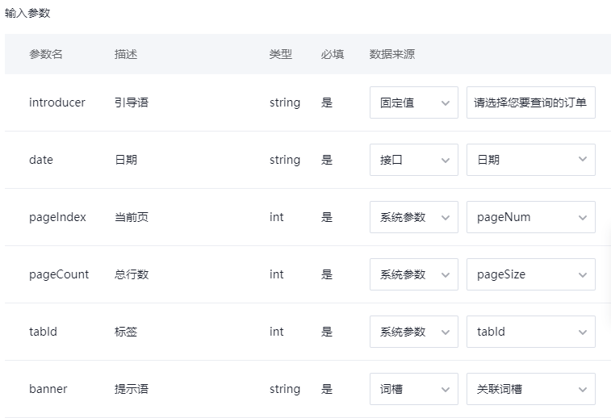
Task: Click chevron arrow in the 词槽 dropdown
Action: point(446,390)
